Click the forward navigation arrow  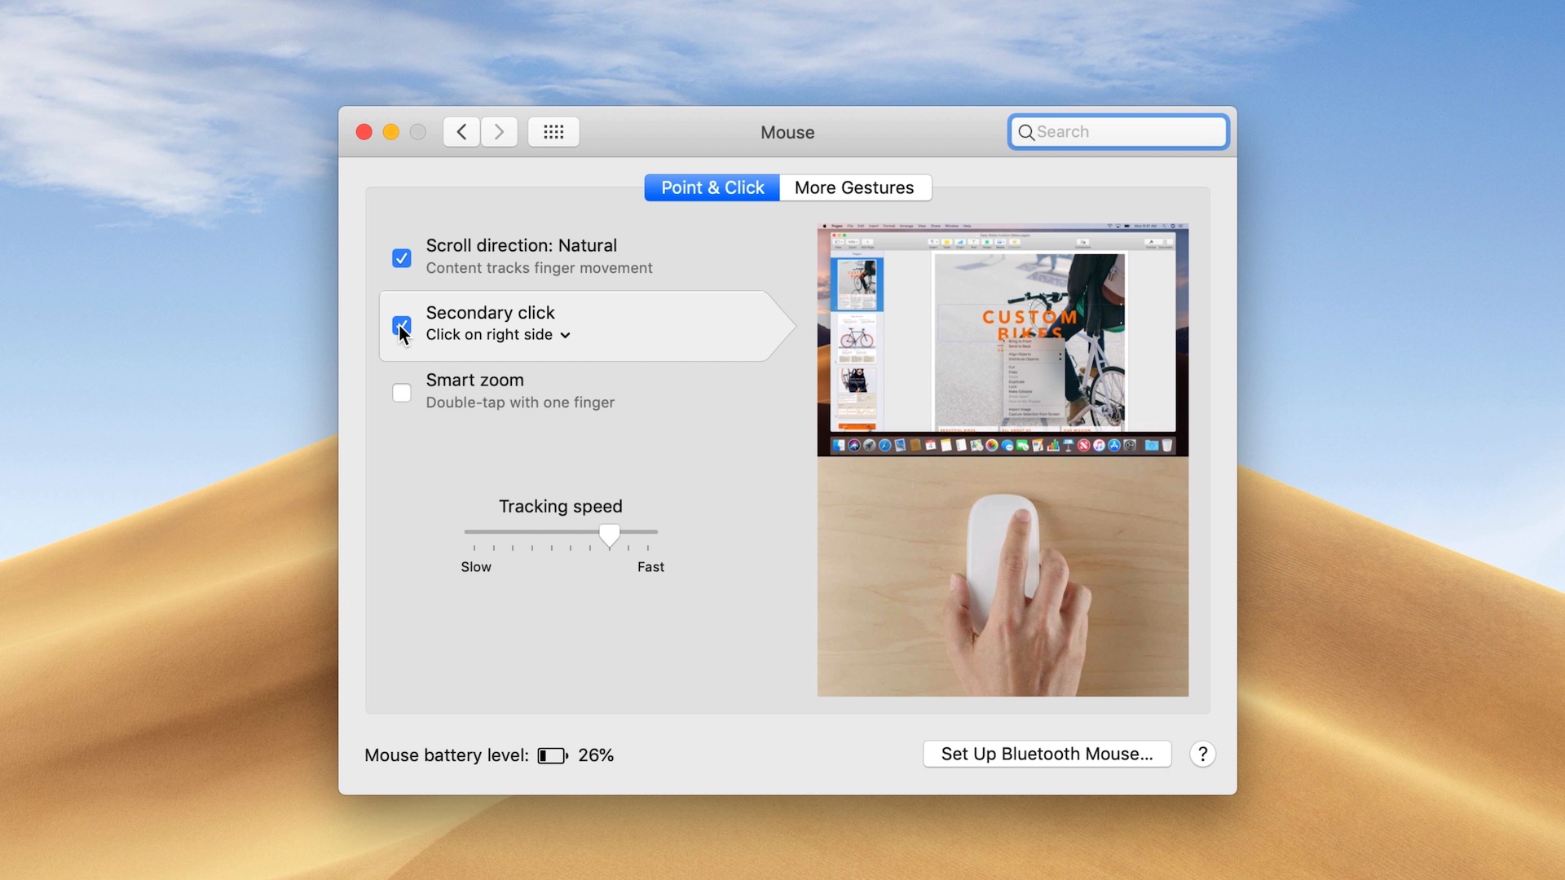[x=498, y=131]
